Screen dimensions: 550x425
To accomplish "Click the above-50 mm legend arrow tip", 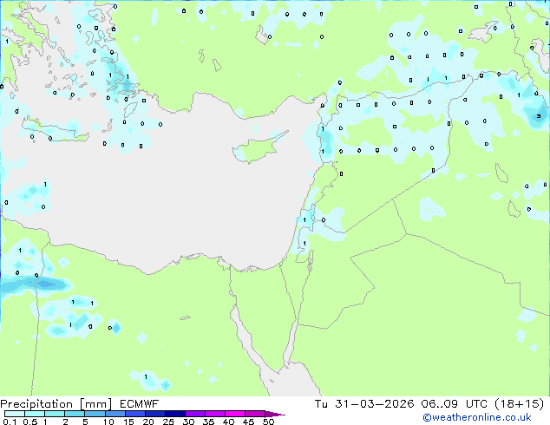I will [x=275, y=414].
